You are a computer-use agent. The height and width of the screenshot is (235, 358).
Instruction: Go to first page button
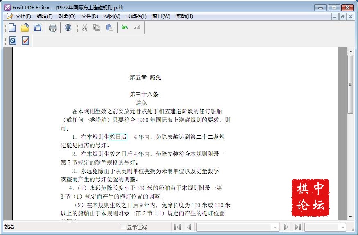click(177, 227)
